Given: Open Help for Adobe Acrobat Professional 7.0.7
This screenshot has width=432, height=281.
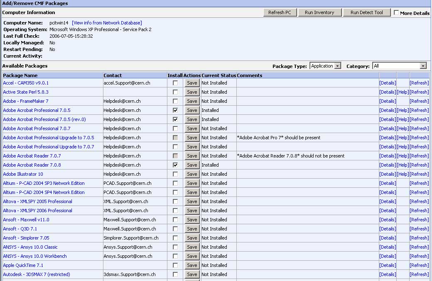Looking at the screenshot, I should (x=403, y=128).
